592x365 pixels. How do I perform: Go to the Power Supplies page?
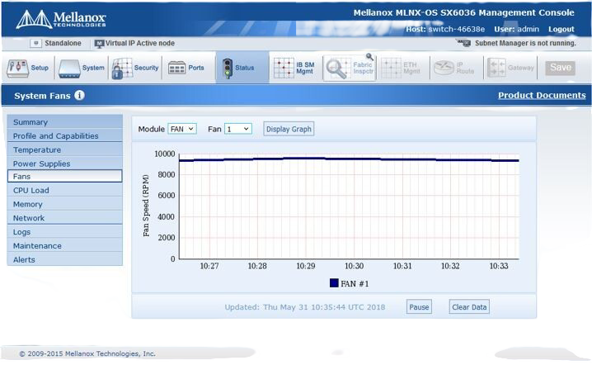[65, 164]
